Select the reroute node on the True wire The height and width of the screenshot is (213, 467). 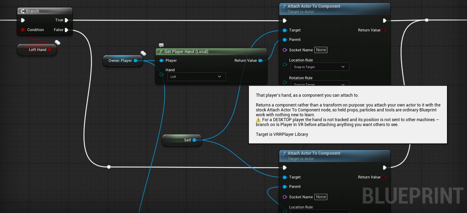coord(427,20)
